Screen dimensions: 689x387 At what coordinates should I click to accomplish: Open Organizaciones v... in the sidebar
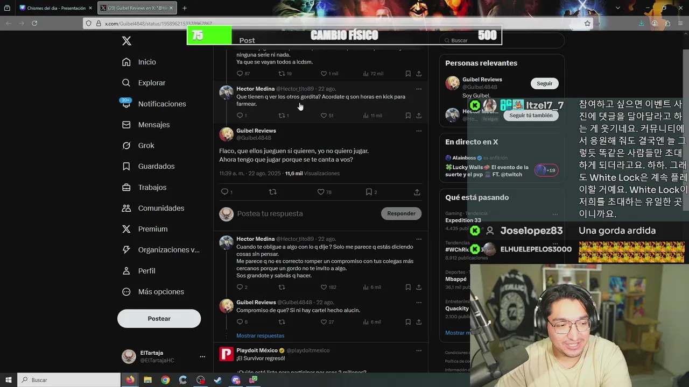[160, 250]
